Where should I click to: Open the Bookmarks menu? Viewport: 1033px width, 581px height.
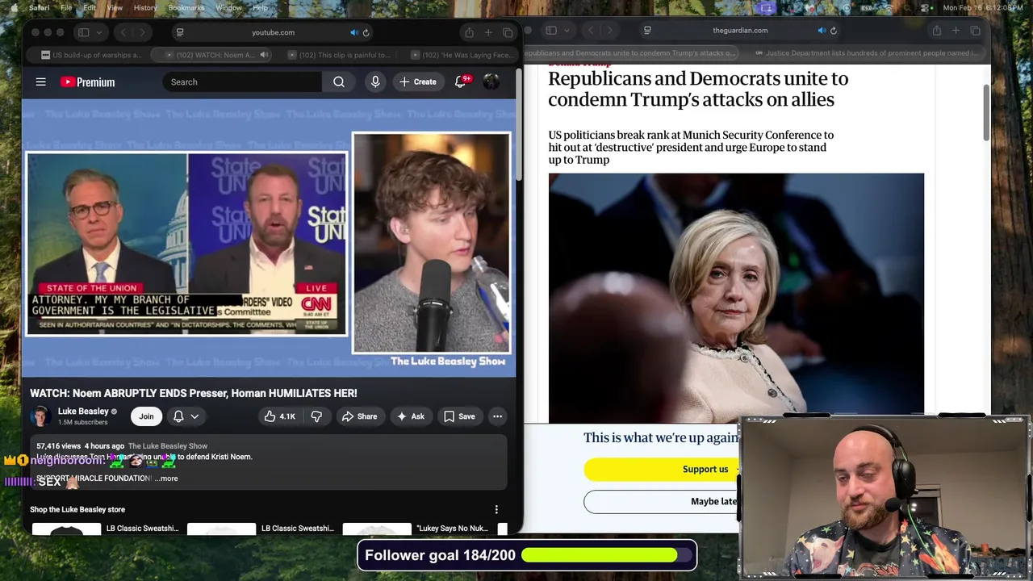(186, 7)
